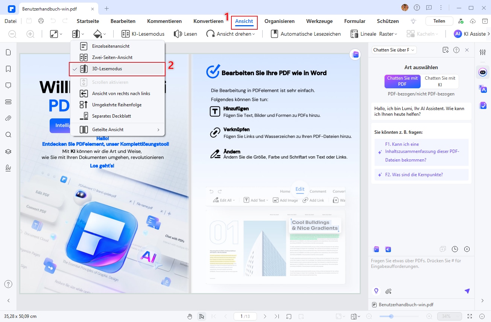The width and height of the screenshot is (491, 322).
Task: Click the help question mark in left sidebar
Action: click(8, 284)
